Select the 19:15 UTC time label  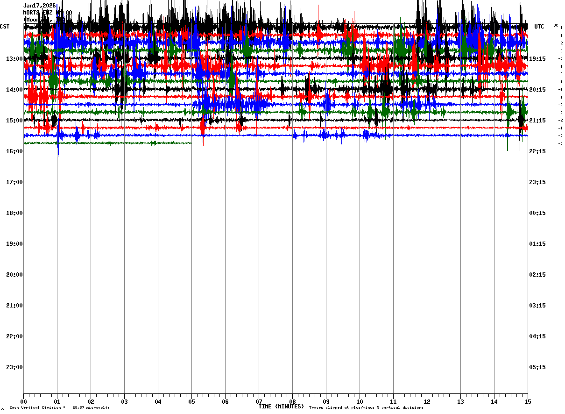[x=538, y=59]
